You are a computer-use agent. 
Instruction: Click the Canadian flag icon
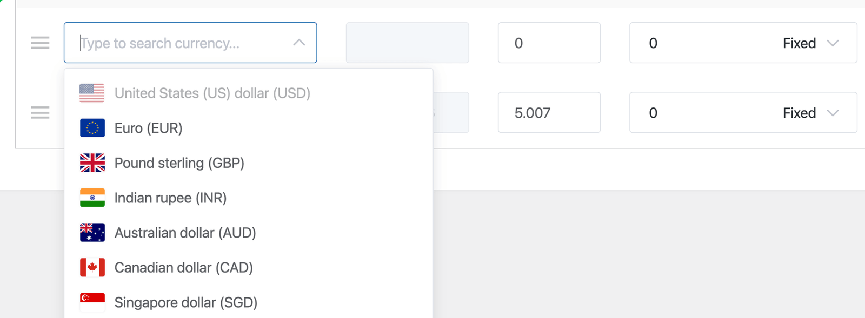pos(92,268)
